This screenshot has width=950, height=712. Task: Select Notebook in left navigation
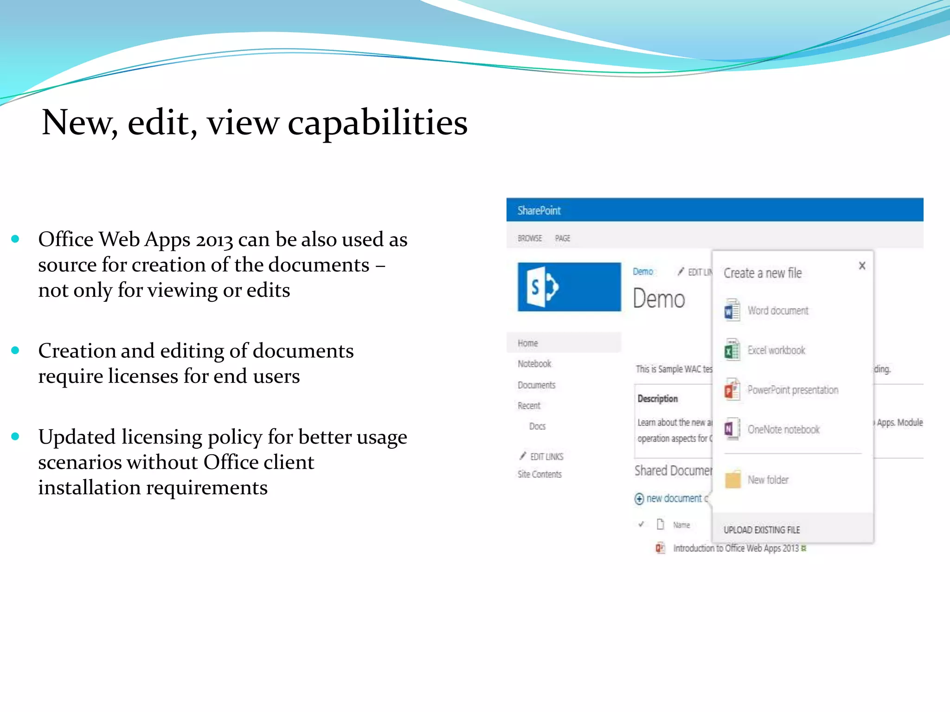point(534,364)
